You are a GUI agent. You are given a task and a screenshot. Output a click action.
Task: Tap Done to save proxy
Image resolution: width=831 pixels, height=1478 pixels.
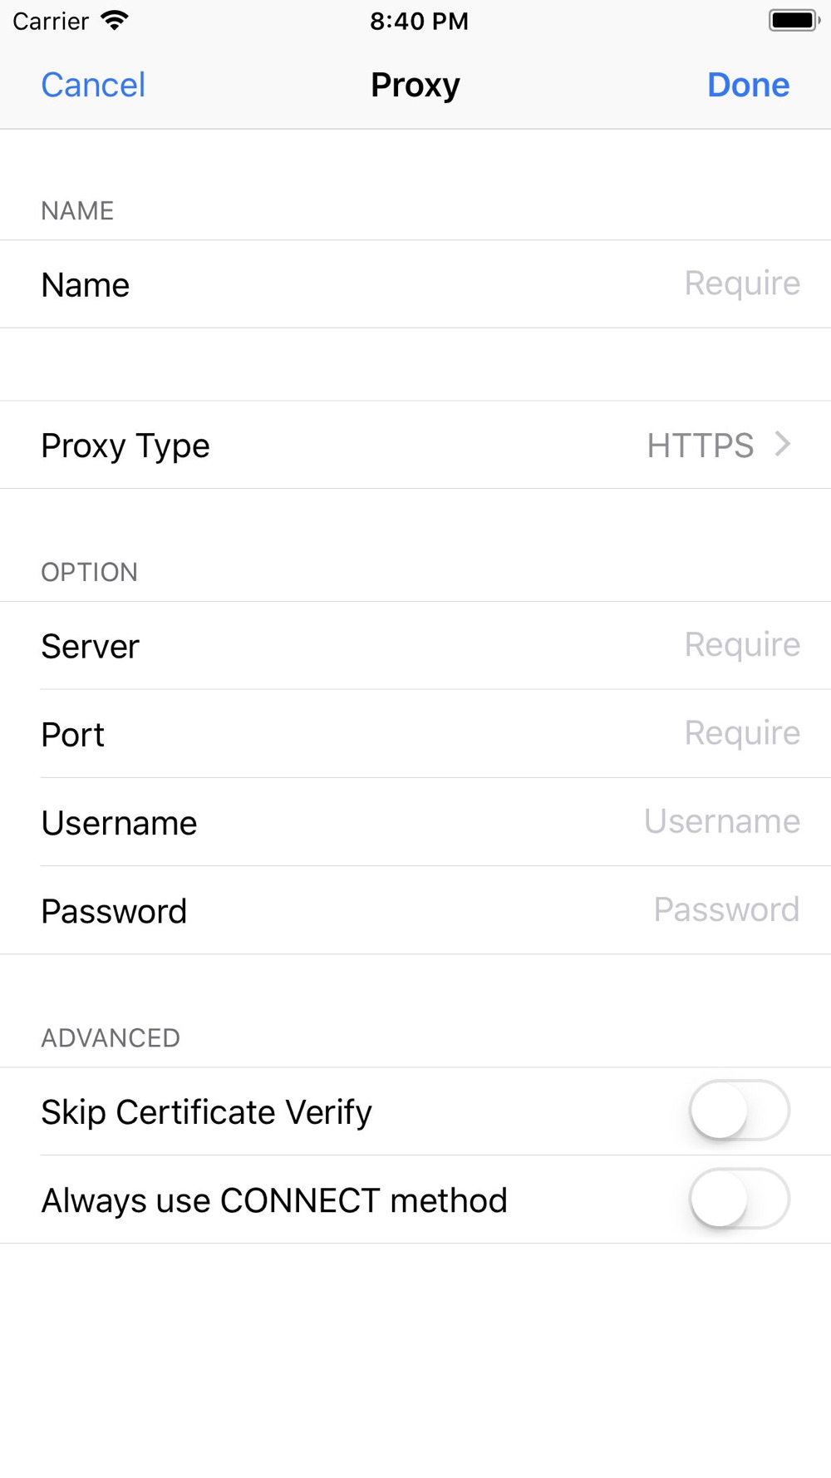coord(748,85)
